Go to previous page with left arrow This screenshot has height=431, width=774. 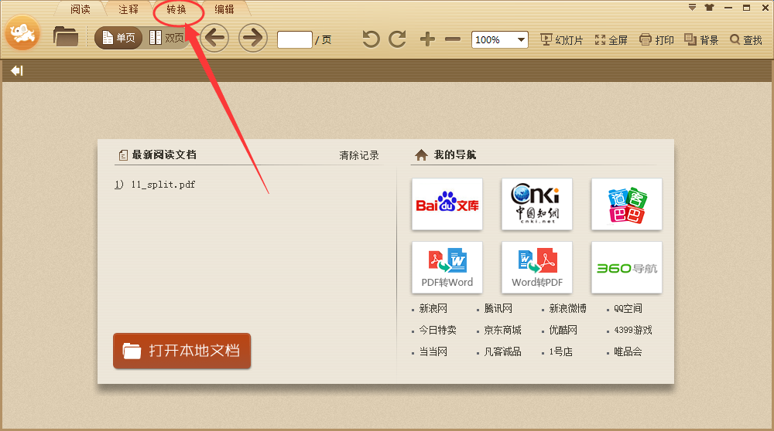pos(214,38)
